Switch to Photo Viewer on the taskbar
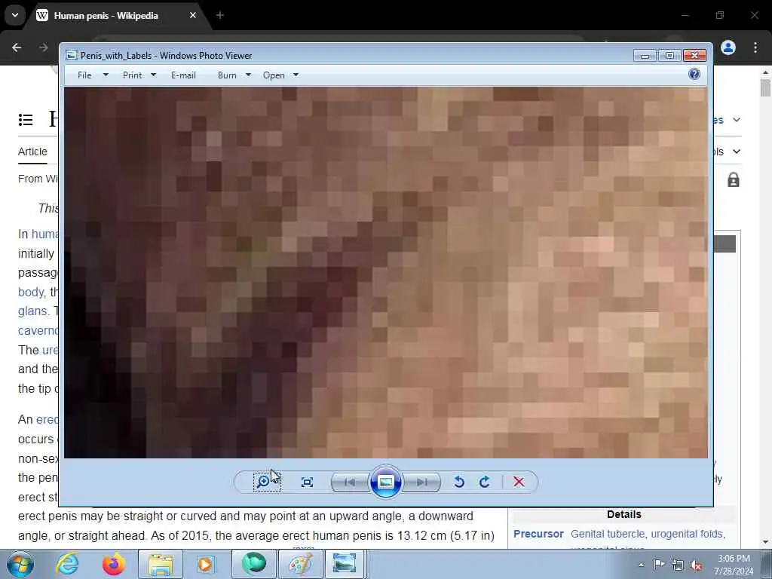772x579 pixels. point(345,564)
